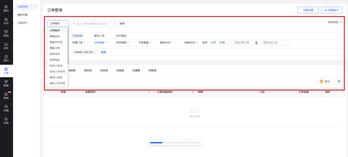Expand the 下单渠道 filter dropdown
Screen dimensions: 348x157
[x=145, y=42]
